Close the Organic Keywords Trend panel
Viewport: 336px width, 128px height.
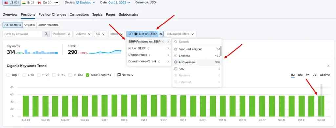[x=328, y=66]
